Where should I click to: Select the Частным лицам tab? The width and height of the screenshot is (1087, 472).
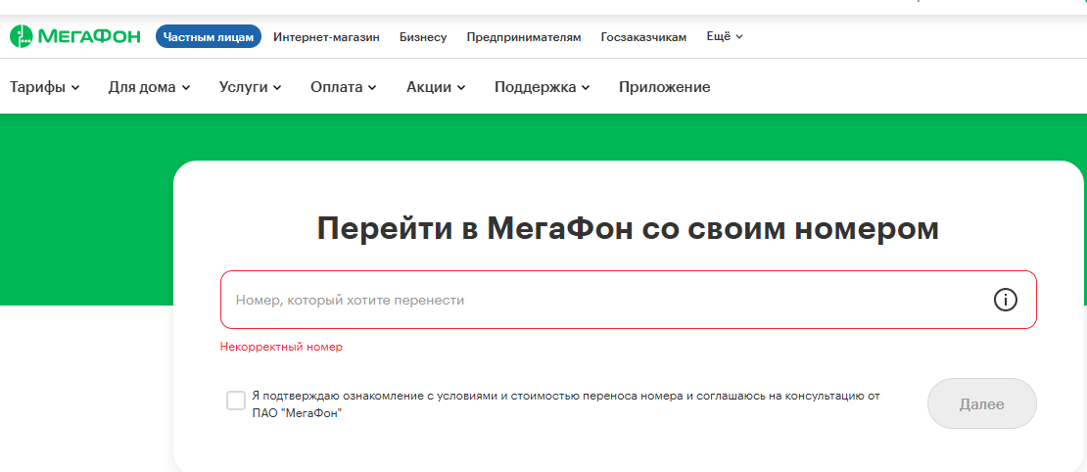(x=209, y=37)
